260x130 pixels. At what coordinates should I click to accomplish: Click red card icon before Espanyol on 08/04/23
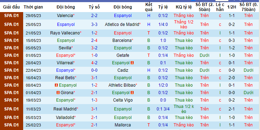click(56, 85)
